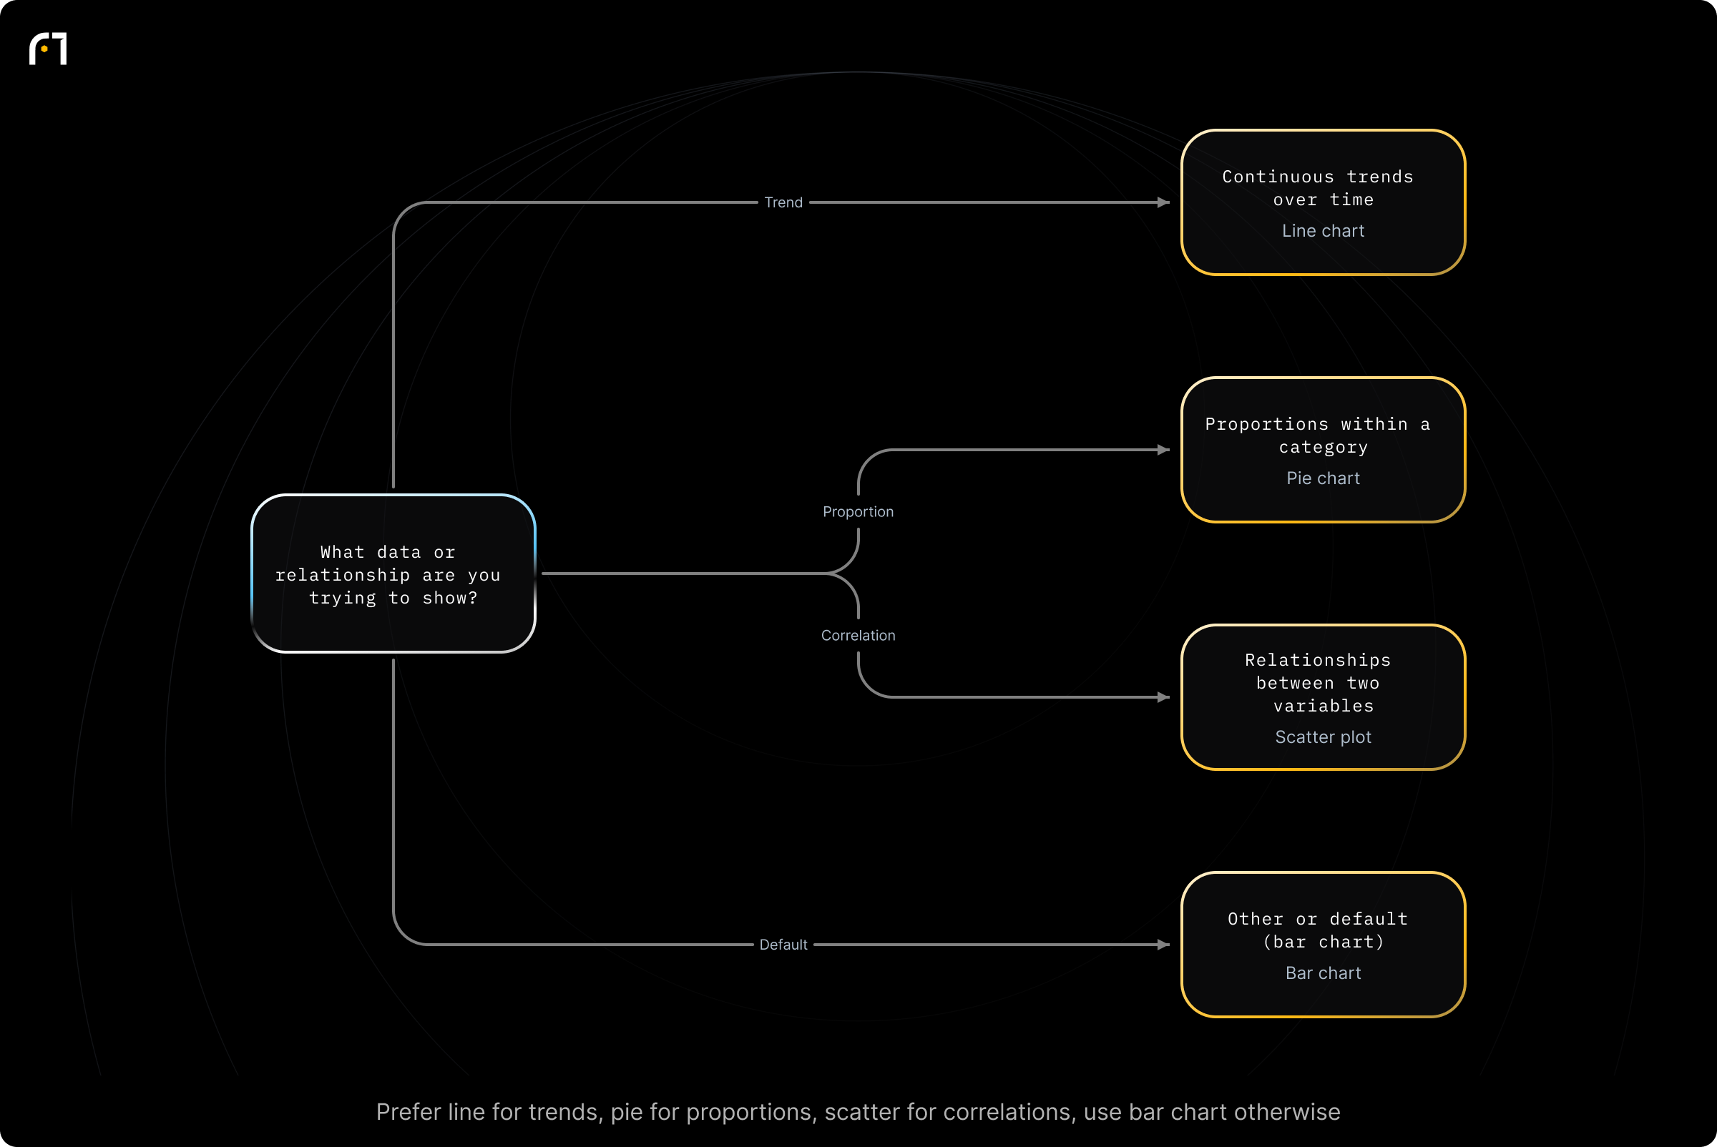
Task: Open the 'Continuous trends over time' node
Action: pos(1323,202)
